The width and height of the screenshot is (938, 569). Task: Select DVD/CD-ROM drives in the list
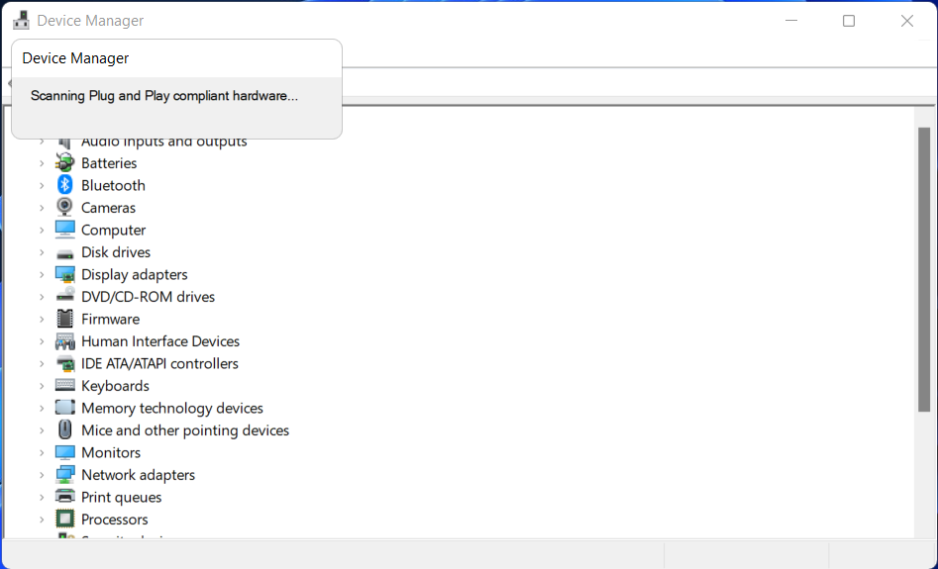(x=148, y=297)
